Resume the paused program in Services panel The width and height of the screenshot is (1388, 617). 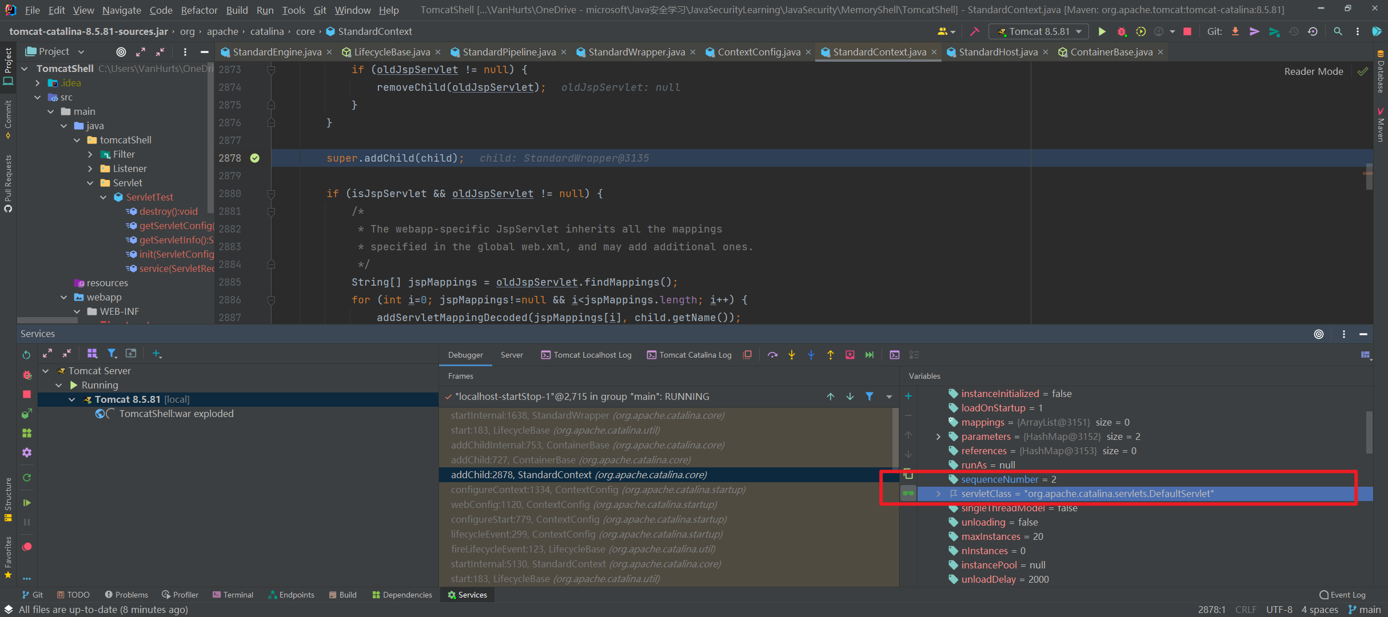click(x=26, y=502)
